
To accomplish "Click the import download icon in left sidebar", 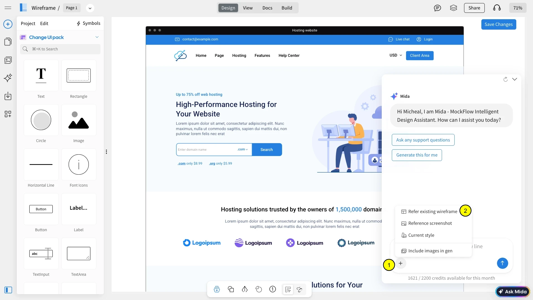I will pos(8,96).
